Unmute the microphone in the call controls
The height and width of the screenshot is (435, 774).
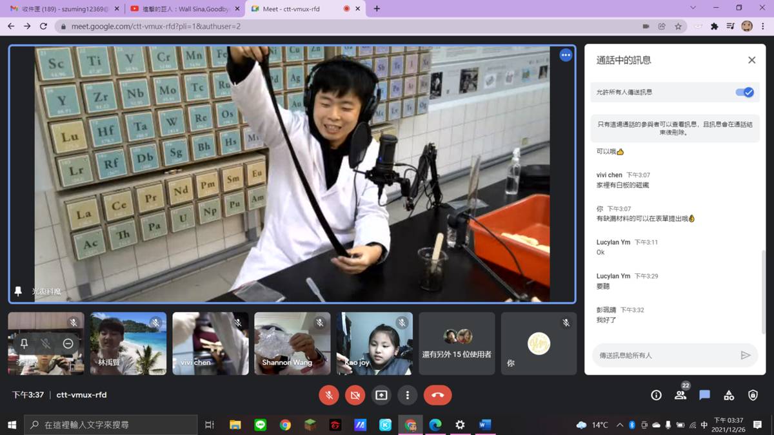tap(329, 395)
